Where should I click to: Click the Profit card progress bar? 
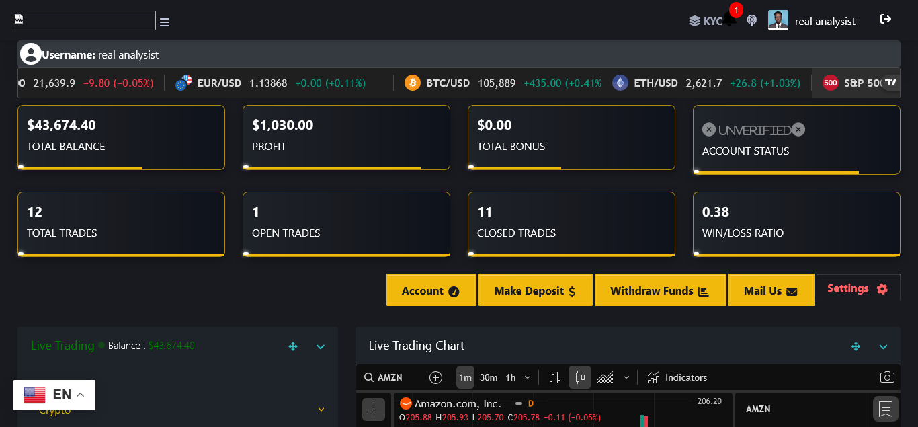point(331,167)
